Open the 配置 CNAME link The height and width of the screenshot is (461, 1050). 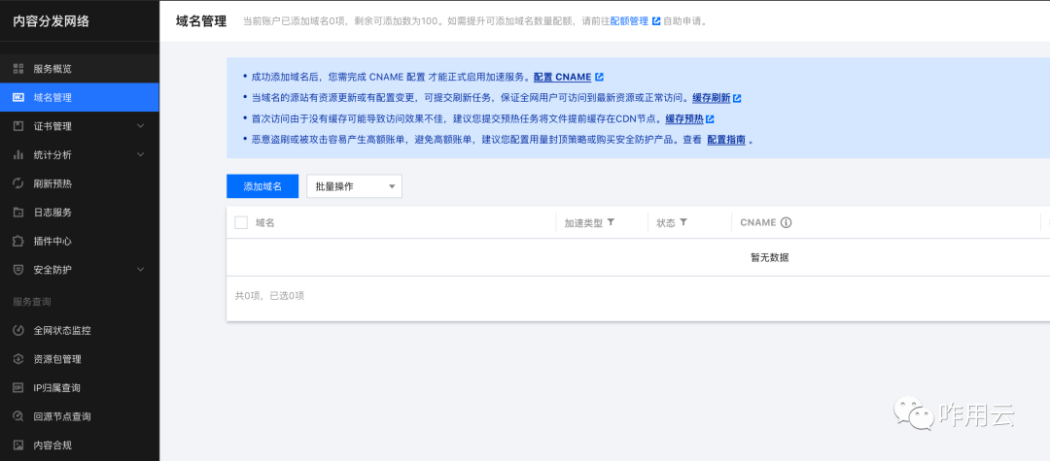click(563, 77)
